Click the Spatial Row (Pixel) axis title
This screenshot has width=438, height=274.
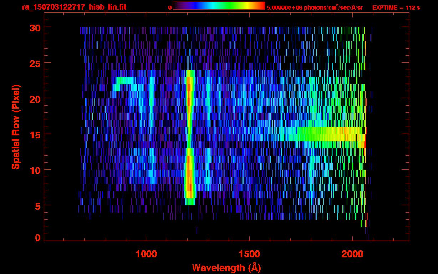(16, 127)
